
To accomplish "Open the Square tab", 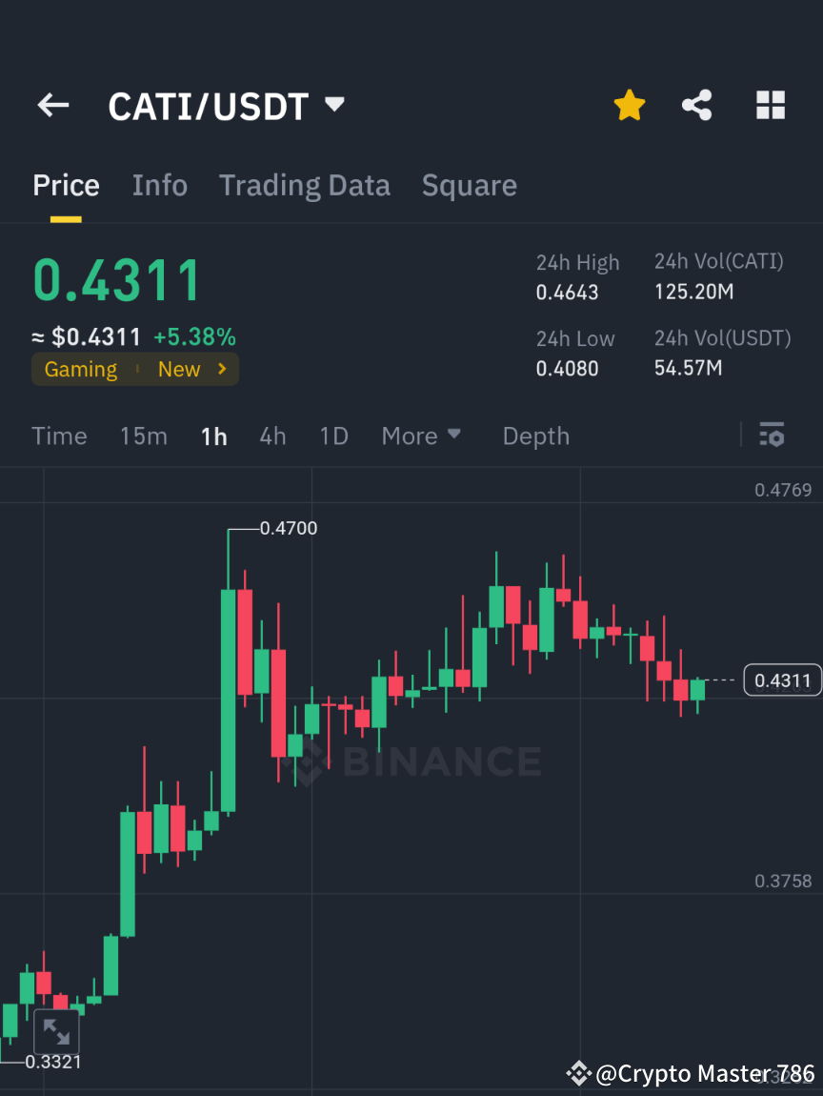I will coord(469,185).
